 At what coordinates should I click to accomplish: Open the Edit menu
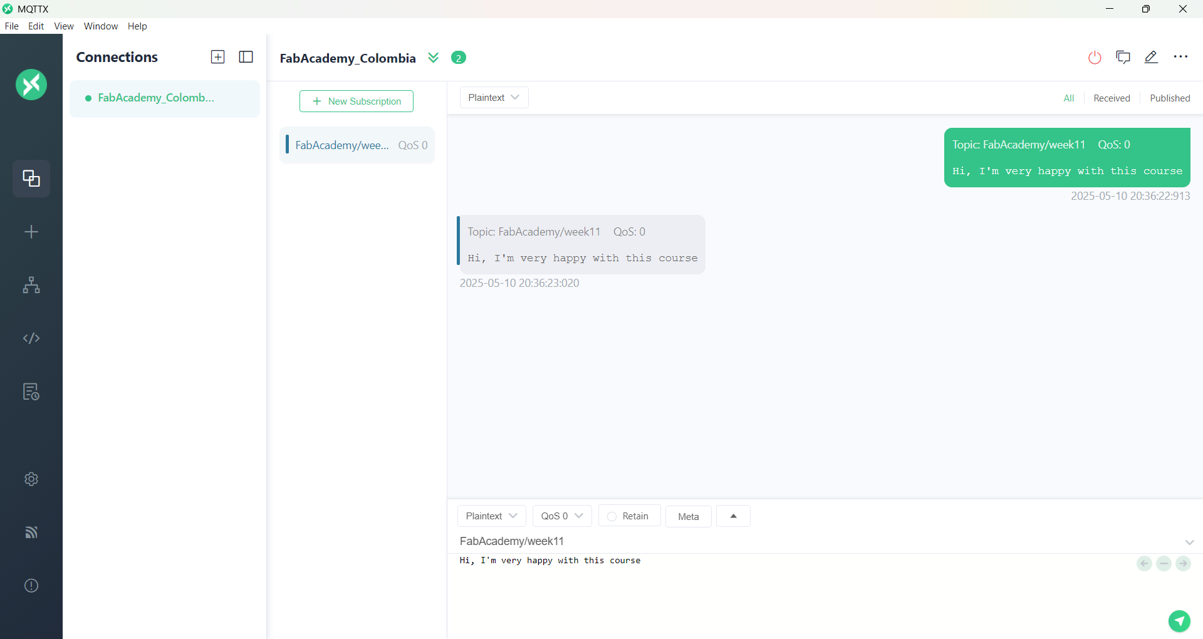[36, 26]
